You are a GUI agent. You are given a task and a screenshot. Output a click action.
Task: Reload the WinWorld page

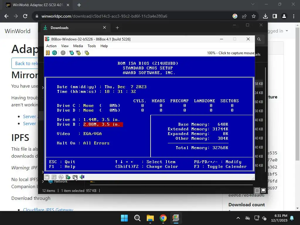tap(25, 16)
